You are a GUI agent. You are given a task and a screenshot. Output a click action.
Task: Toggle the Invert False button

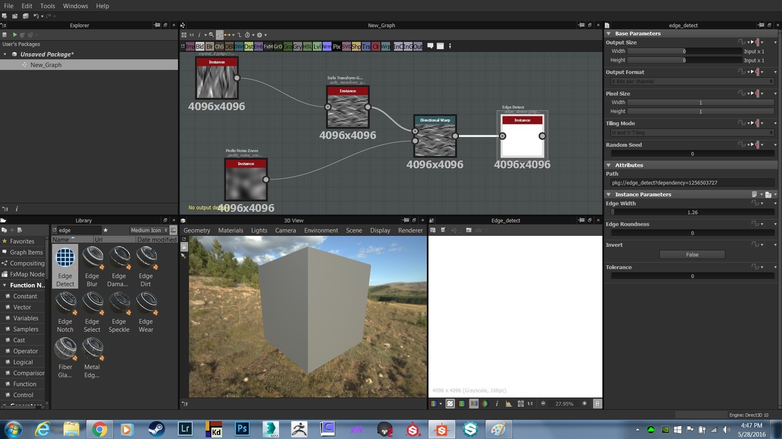692,255
